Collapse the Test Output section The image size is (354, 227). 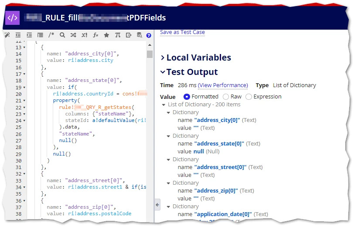click(x=163, y=72)
